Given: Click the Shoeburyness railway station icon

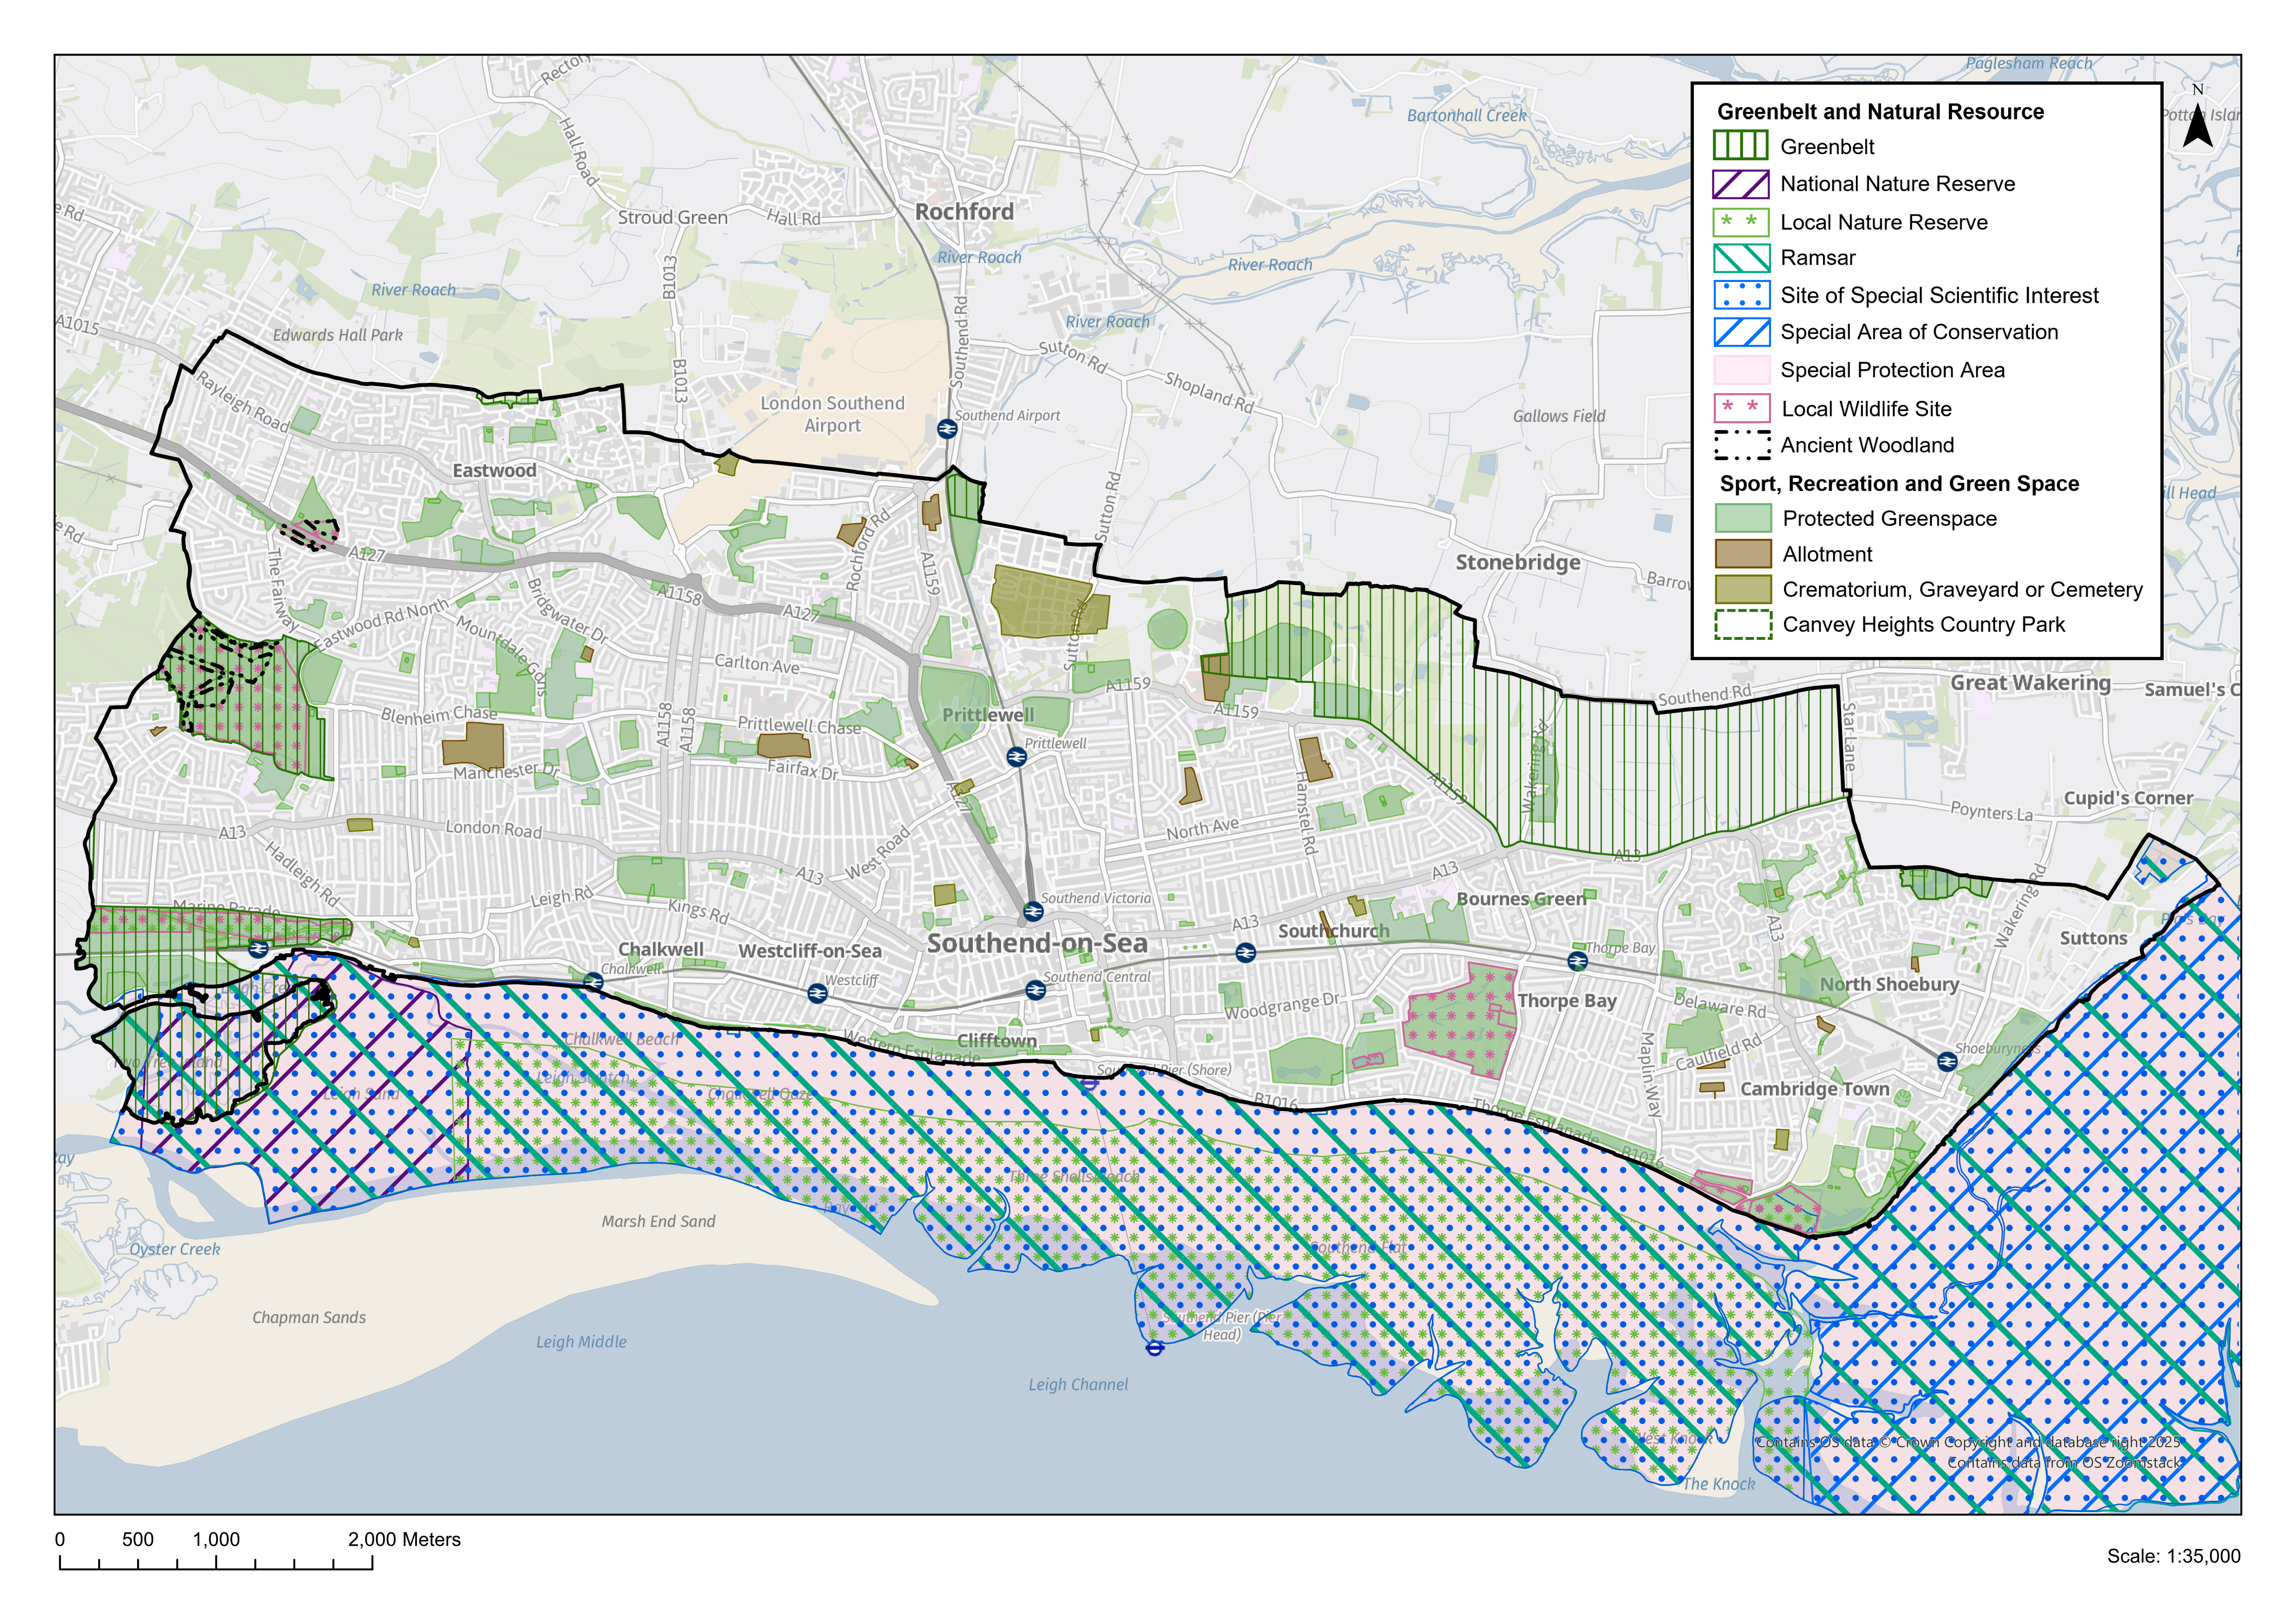Looking at the screenshot, I should pyautogui.click(x=1947, y=1061).
